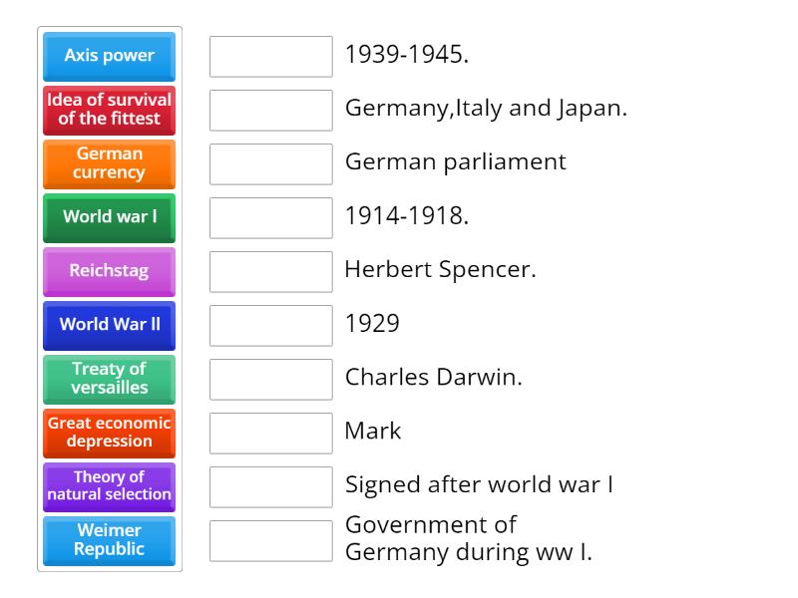Screen dimensions: 798x598
Task: Click the slot beside Government of Germany during ww I
Action: pos(270,539)
